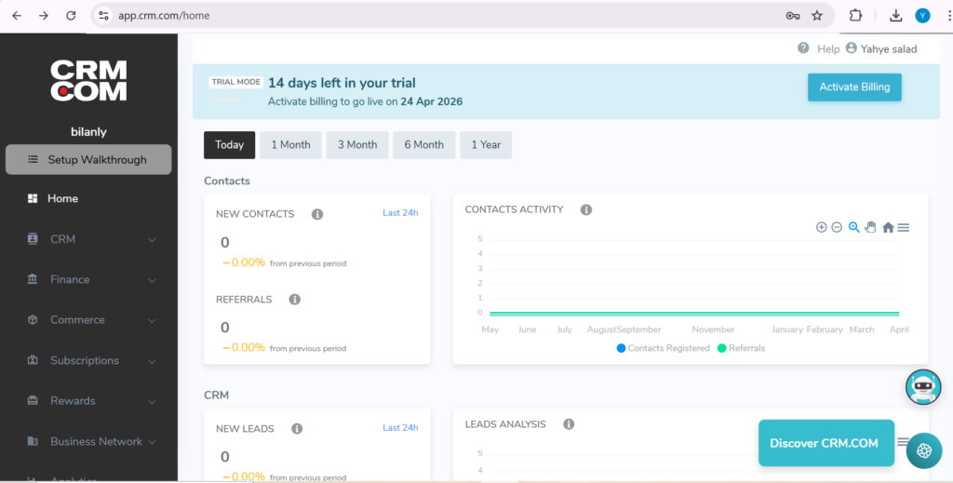
Task: Toggle the Referrals legend series
Action: (741, 348)
